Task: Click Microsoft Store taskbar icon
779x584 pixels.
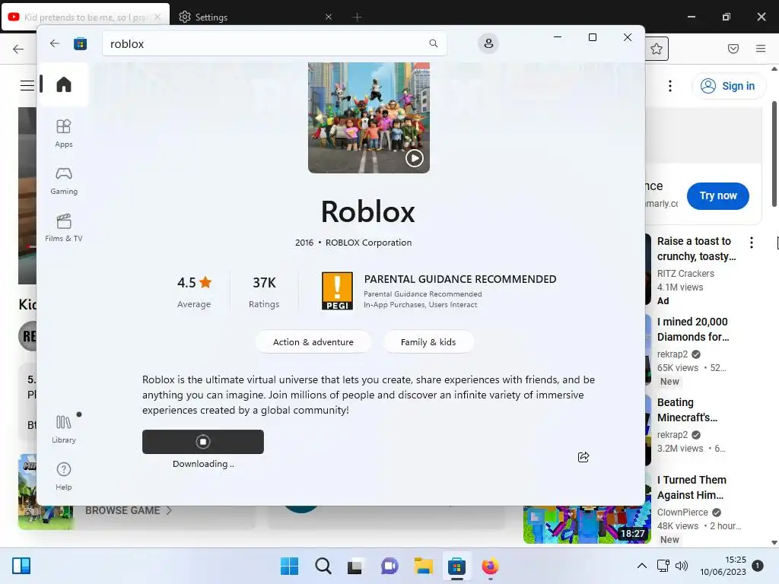Action: [x=456, y=566]
